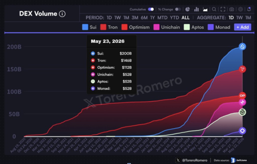Select MTD period

162,18
